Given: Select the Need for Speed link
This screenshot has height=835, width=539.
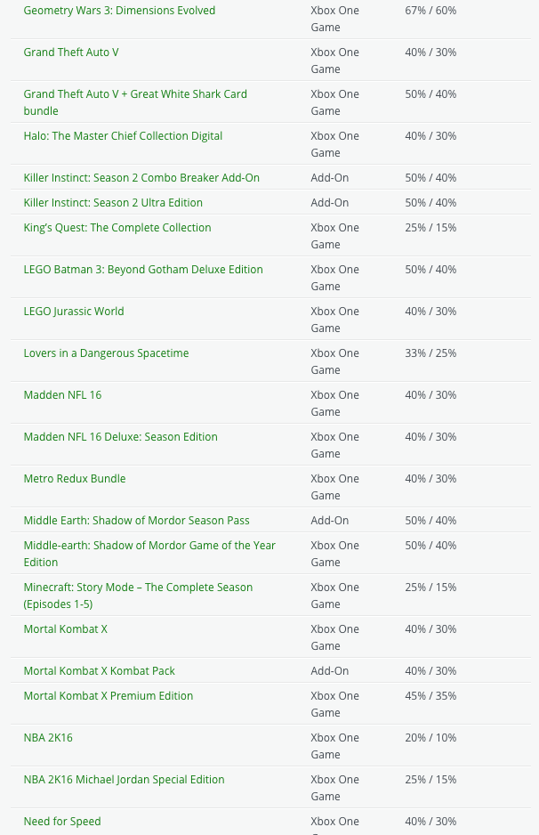Looking at the screenshot, I should 62,822.
